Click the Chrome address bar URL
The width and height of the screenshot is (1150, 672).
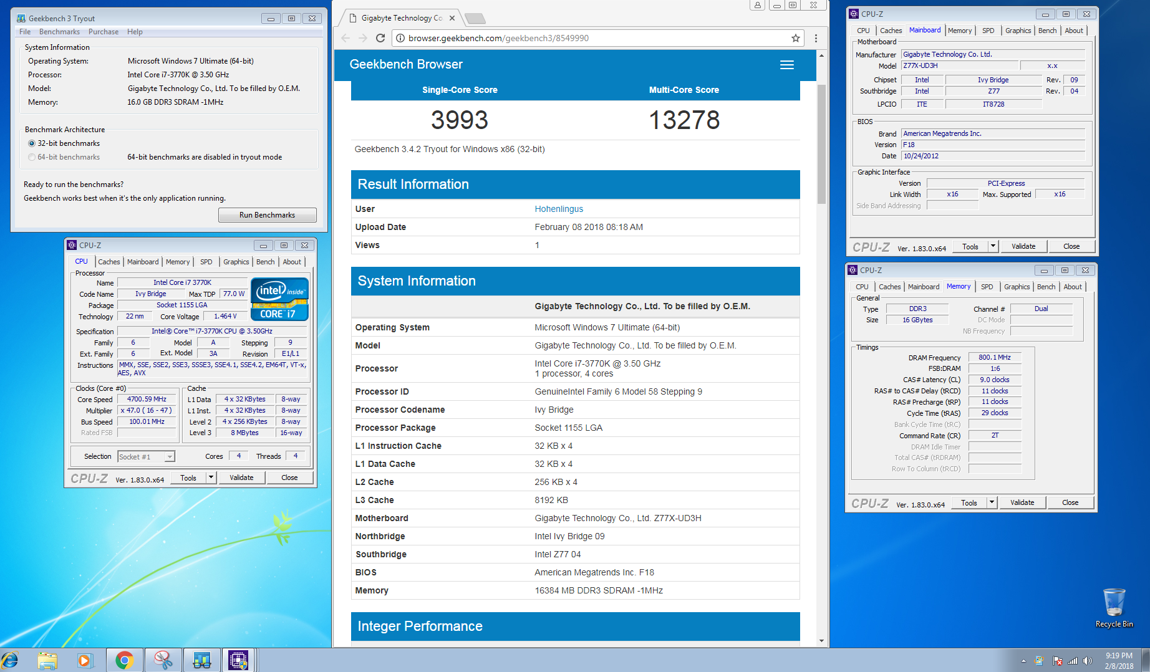(498, 38)
